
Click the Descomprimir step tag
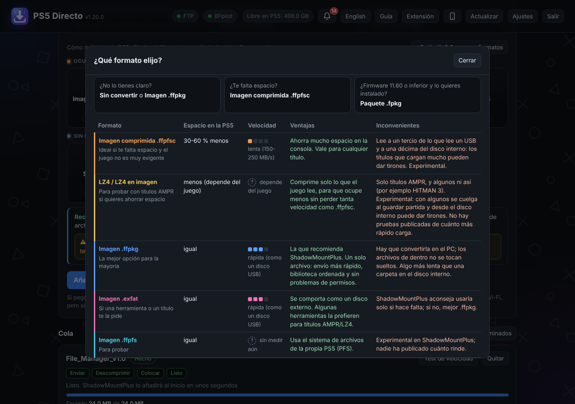tap(113, 373)
